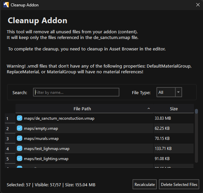
Task: Click the 70.15 KB size cell
Action: pyautogui.click(x=174, y=139)
